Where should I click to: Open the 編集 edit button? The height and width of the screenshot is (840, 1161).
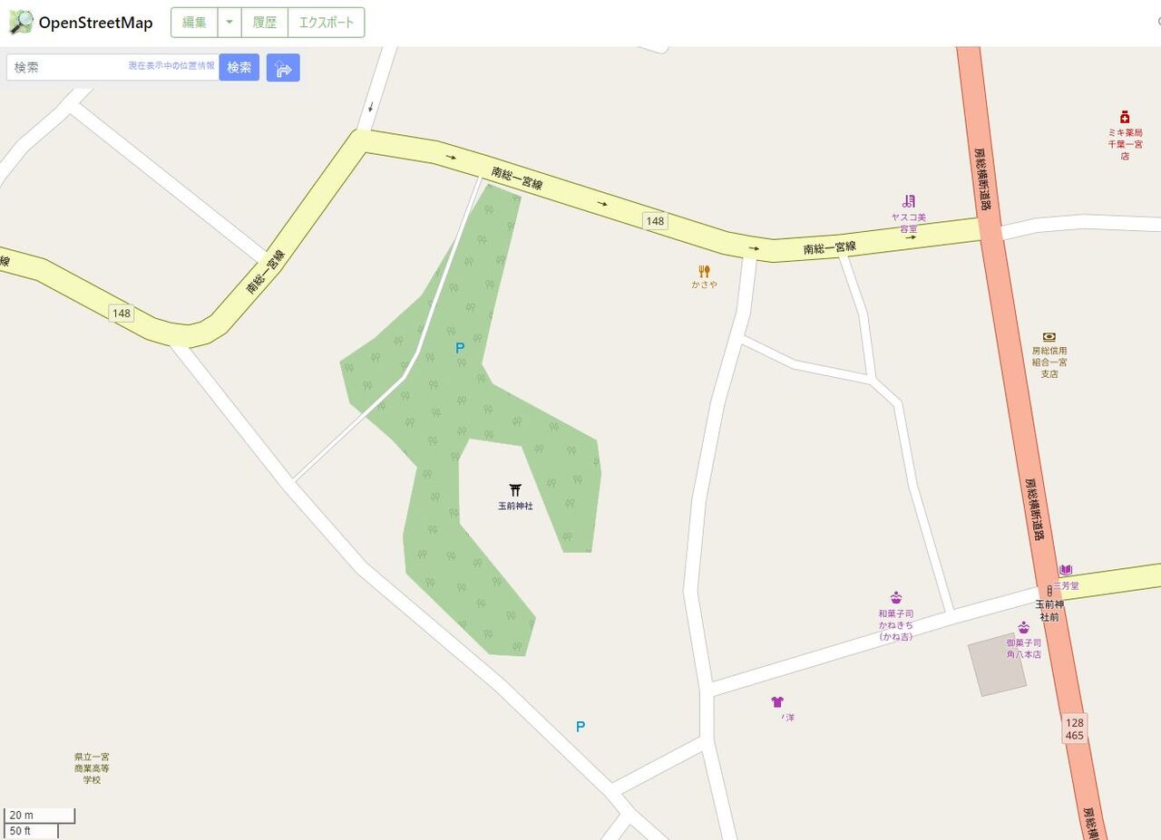(x=194, y=23)
